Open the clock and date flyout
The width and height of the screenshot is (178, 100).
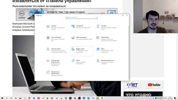coord(170,98)
